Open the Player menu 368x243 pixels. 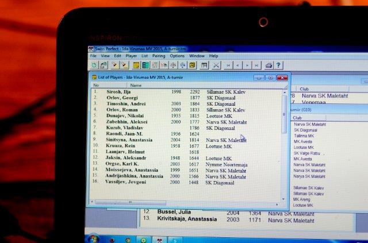[x=131, y=56]
